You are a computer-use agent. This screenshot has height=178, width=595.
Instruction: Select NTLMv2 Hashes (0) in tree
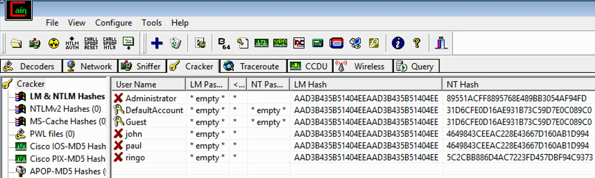65,109
